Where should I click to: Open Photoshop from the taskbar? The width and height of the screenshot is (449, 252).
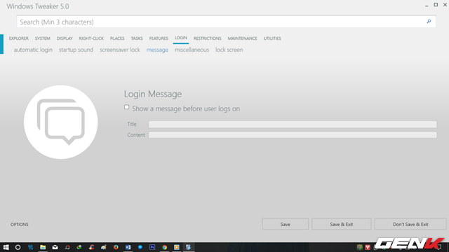[152, 247]
